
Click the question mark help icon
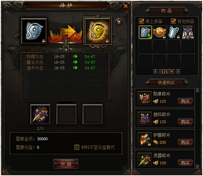point(119,22)
